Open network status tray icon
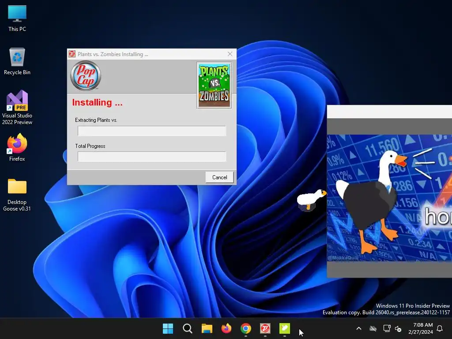452x339 pixels. coord(387,328)
